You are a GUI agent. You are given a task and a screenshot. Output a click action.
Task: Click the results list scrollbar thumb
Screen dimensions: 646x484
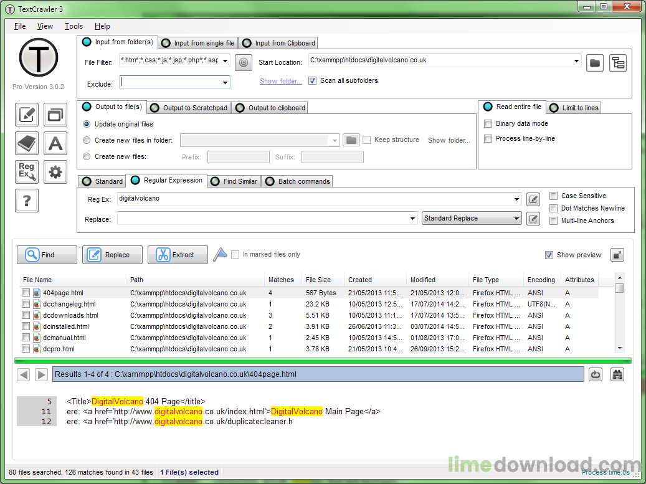(620, 288)
